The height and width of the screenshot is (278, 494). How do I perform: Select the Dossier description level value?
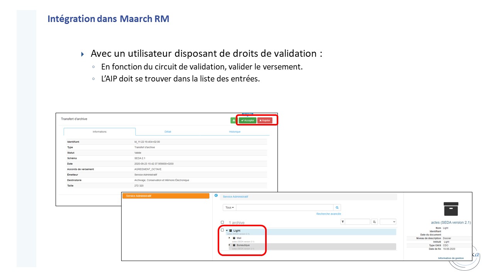pyautogui.click(x=447, y=238)
